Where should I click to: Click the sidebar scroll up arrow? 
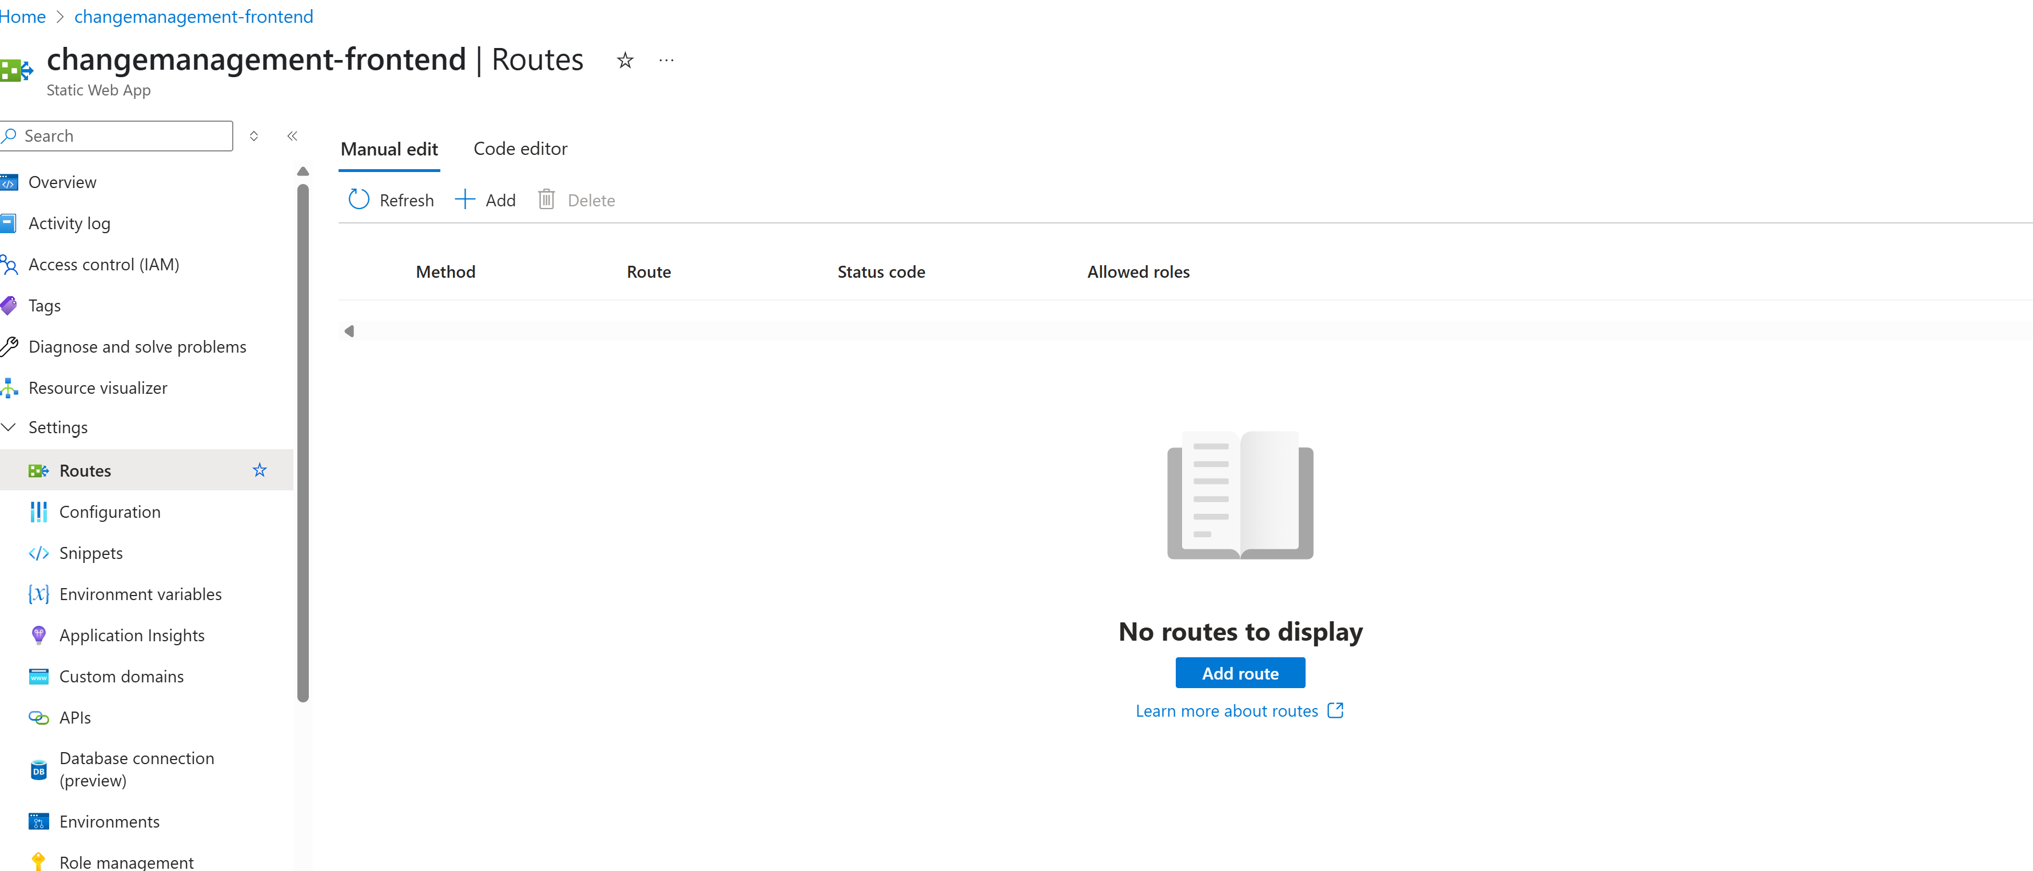point(303,171)
